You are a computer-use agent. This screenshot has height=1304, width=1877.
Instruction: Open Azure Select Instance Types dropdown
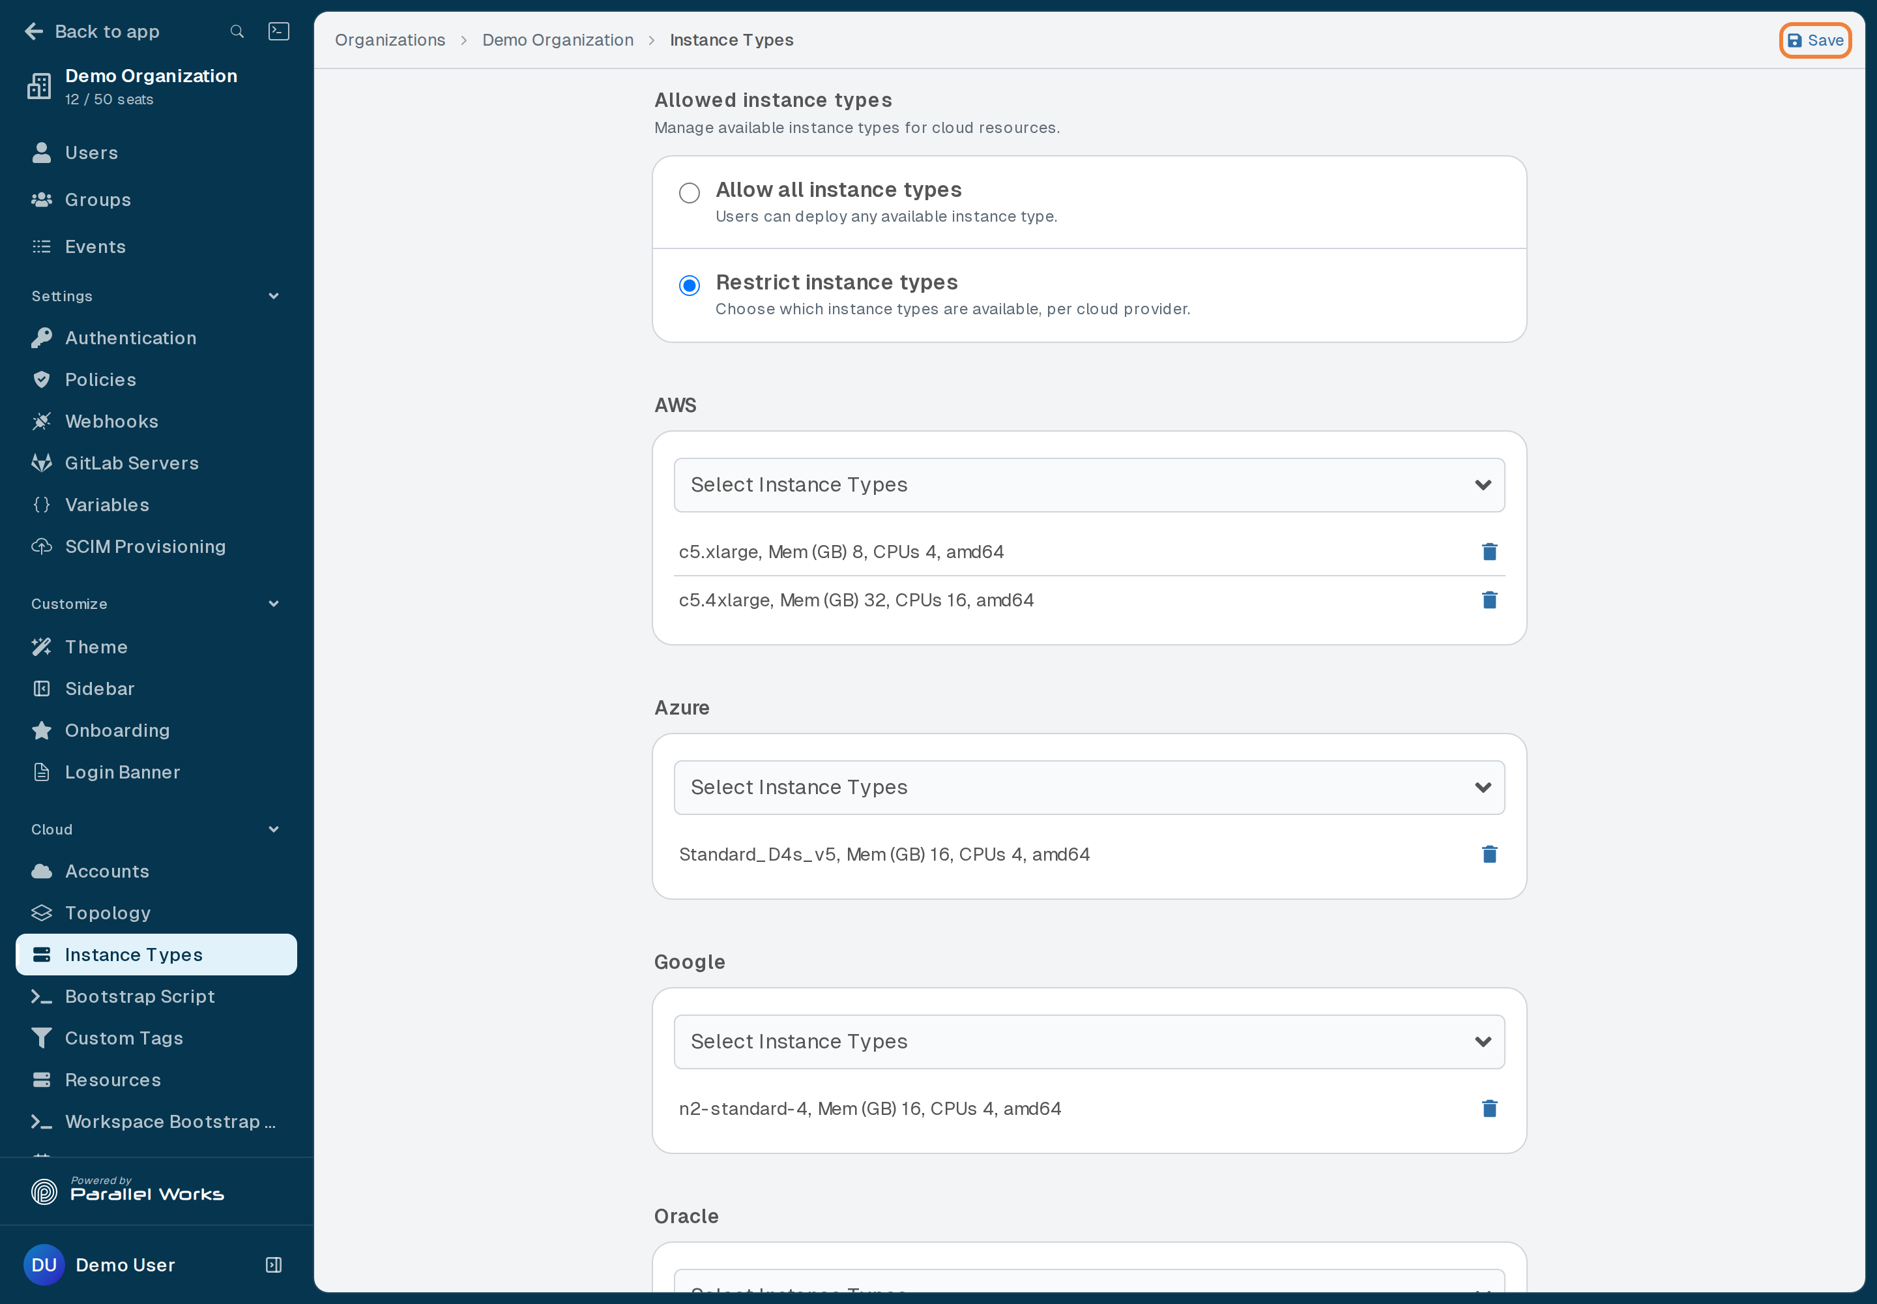[x=1089, y=787]
